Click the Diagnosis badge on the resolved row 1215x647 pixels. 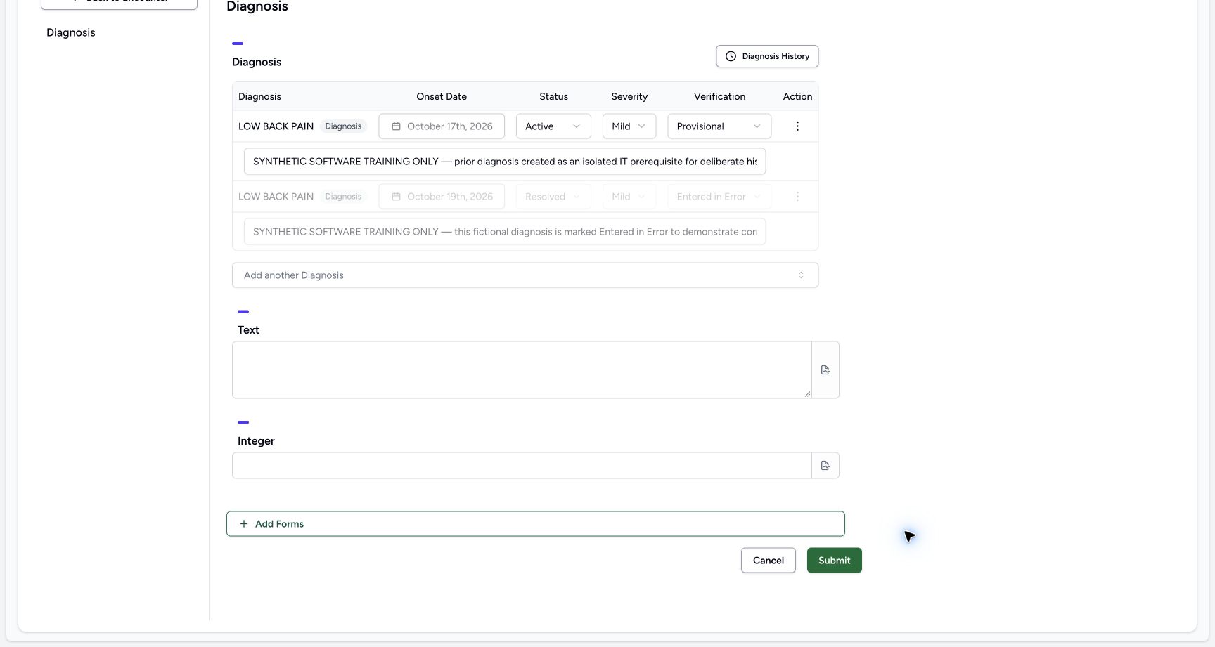(x=343, y=197)
